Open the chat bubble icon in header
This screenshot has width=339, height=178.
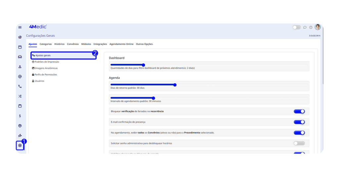(305, 27)
